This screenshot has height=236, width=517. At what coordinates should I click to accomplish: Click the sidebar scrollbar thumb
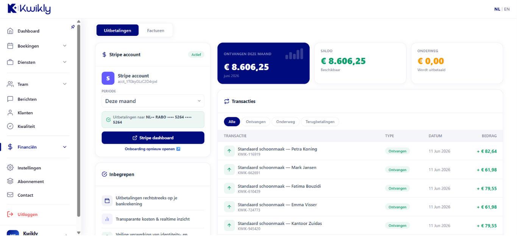point(79,120)
